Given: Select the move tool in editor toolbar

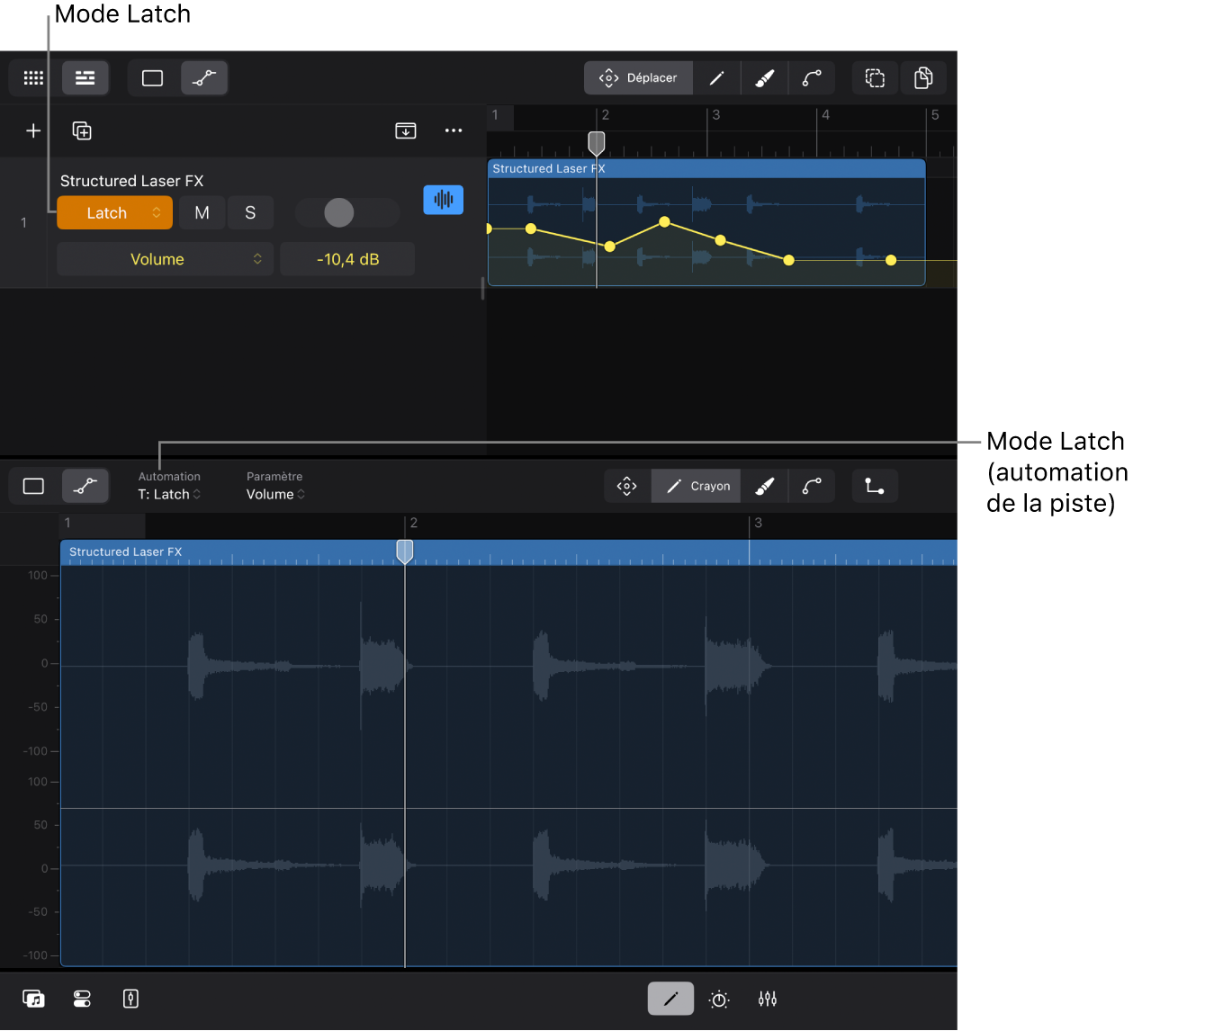Looking at the screenshot, I should pyautogui.click(x=627, y=487).
